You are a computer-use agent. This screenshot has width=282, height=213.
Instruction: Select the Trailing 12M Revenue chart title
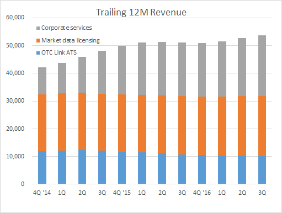pos(141,12)
